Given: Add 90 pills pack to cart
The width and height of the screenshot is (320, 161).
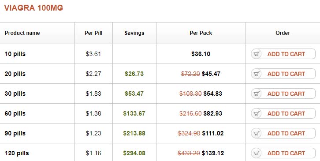Looking at the screenshot, I should coord(283,133).
